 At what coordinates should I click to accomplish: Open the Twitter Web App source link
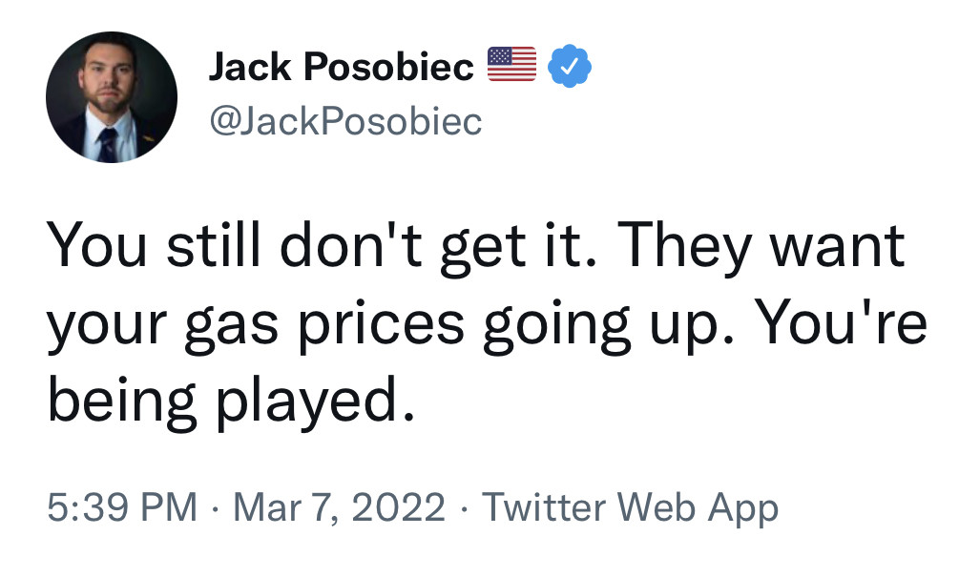coord(630,506)
